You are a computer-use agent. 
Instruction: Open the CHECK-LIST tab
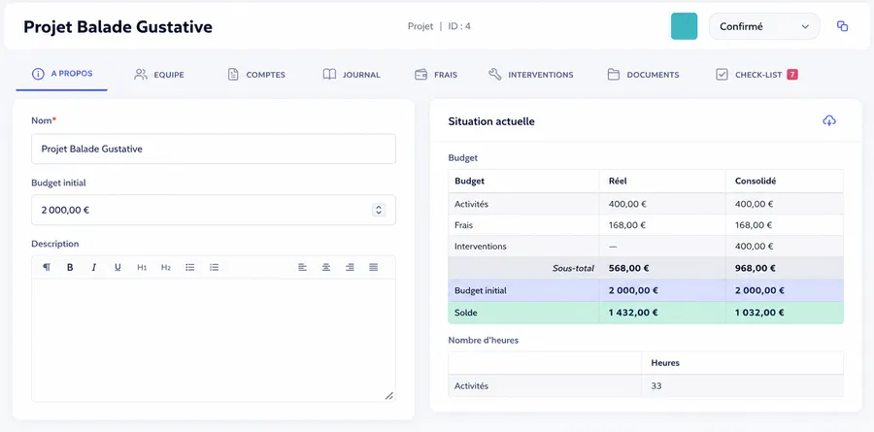756,74
